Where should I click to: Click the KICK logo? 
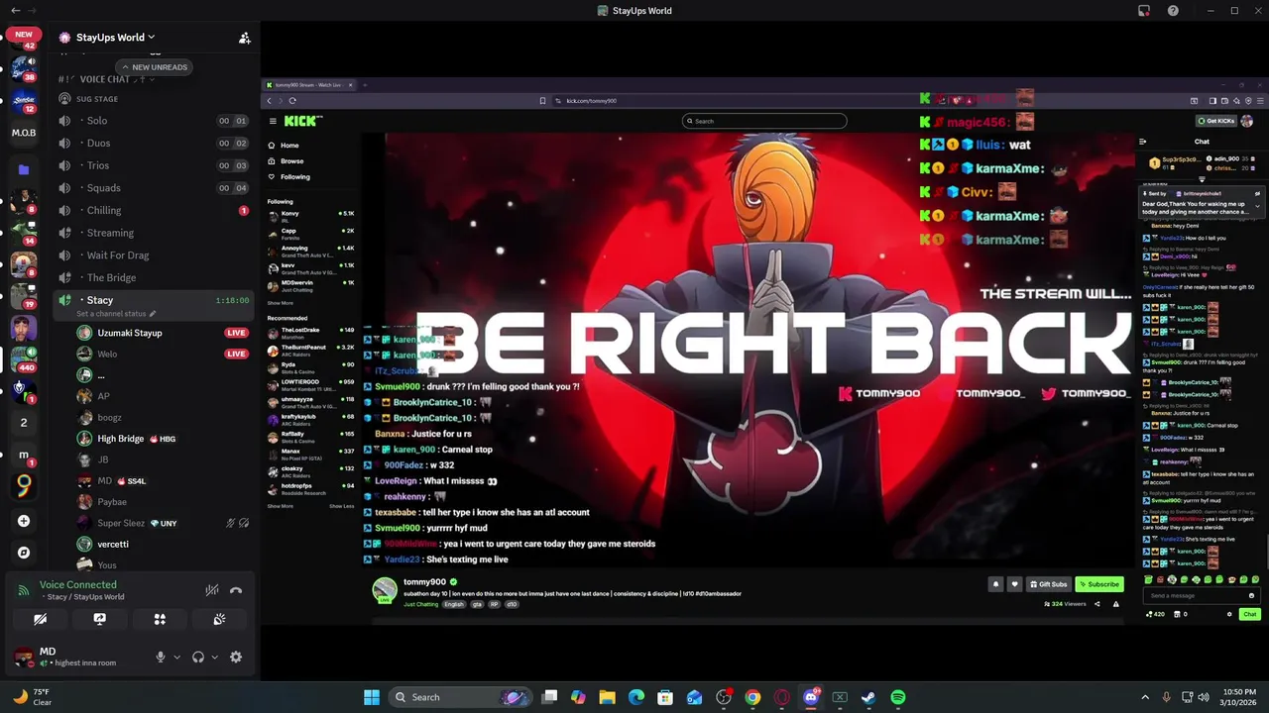(x=302, y=121)
